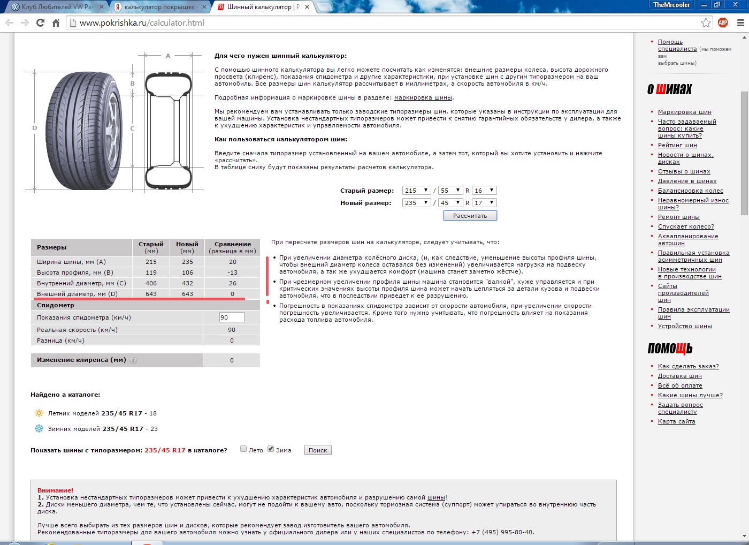The image size is (749, 545).
Task: Click TheMrcooler user profile button
Action: coord(671,5)
